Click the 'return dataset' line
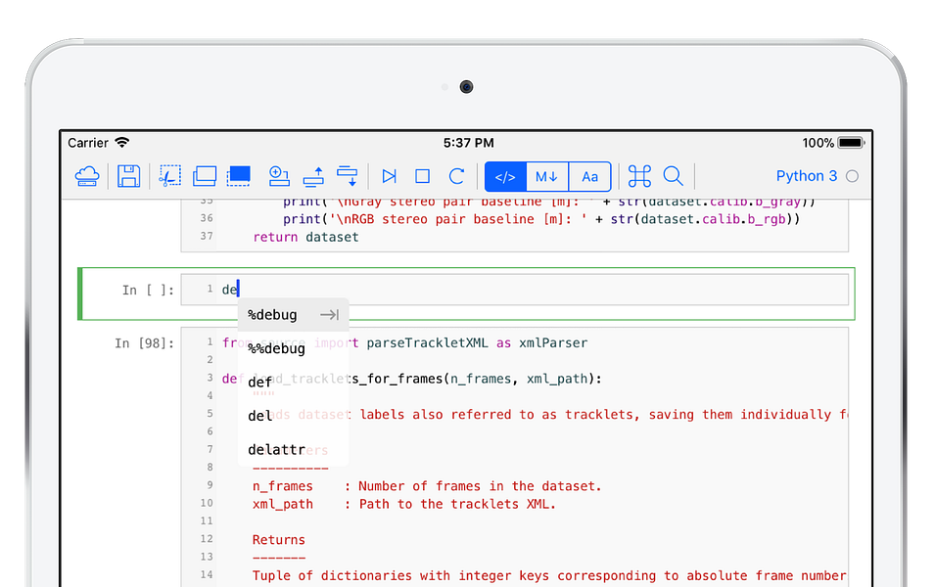The image size is (935, 587). 305,237
